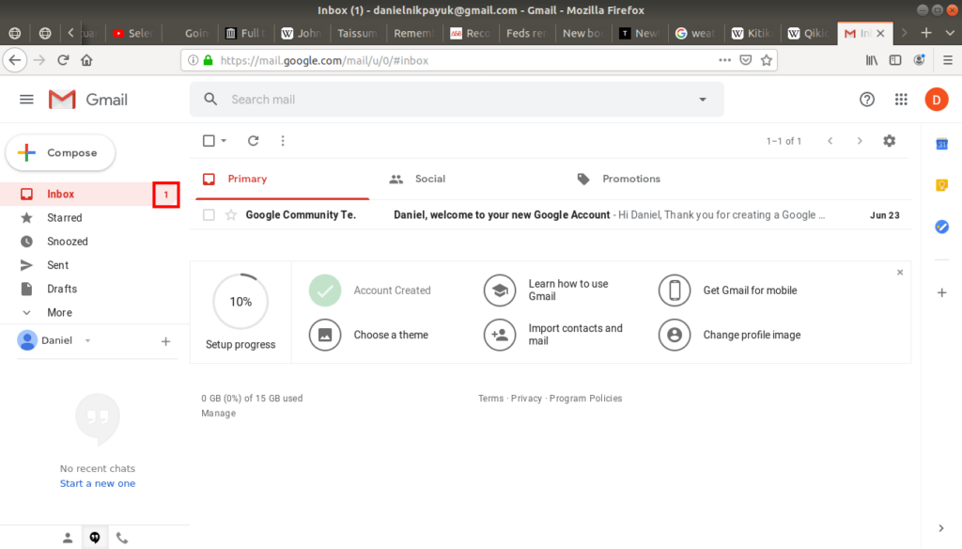Check the Google Community Team email checkbox
The image size is (962, 549).
[209, 215]
